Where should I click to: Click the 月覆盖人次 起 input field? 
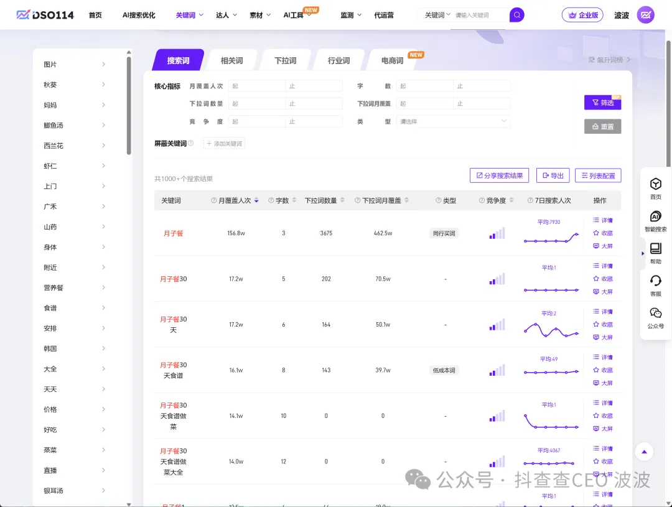(x=256, y=86)
